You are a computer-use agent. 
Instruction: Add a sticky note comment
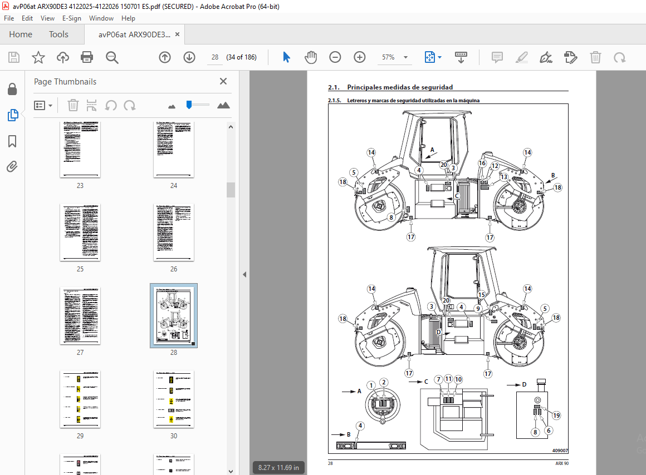coord(497,57)
